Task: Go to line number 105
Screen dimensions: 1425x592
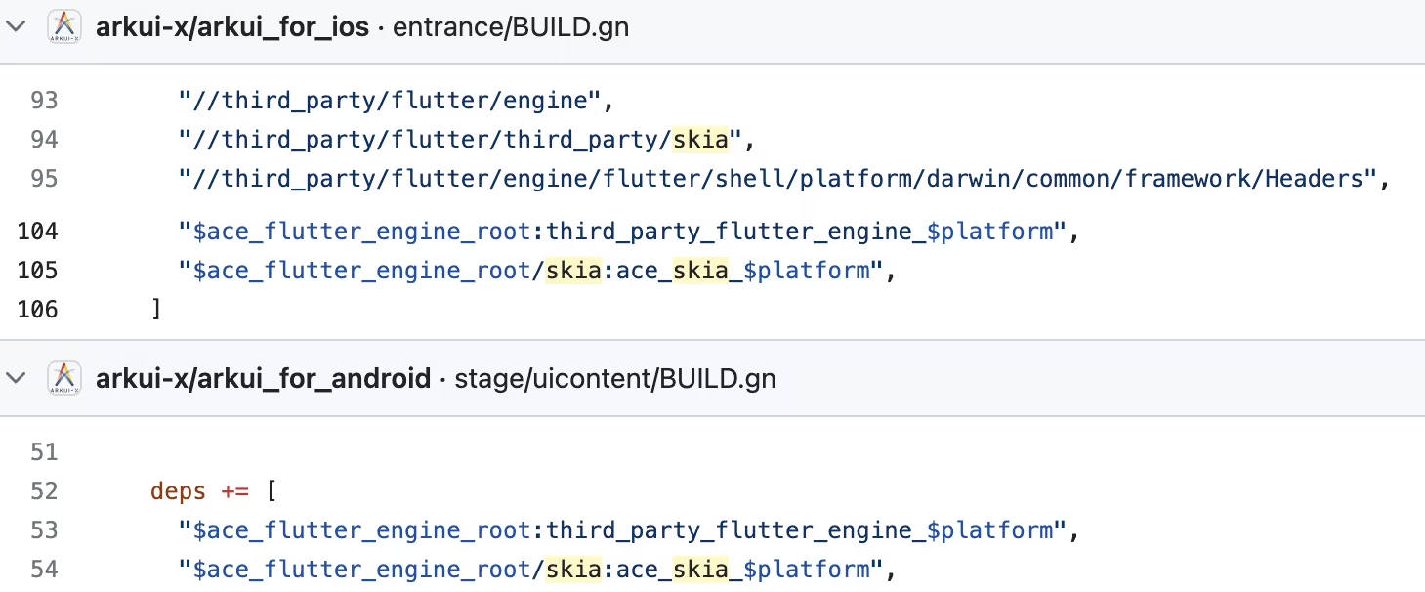Action: click(38, 271)
